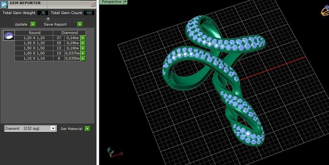Click the count cell showing 35
329x165 pixels.
point(59,43)
